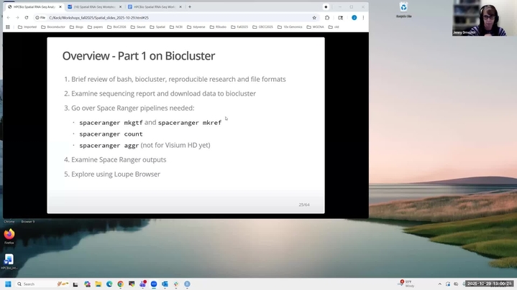
Task: Open the Firefox desktop shortcut
Action: (x=9, y=235)
